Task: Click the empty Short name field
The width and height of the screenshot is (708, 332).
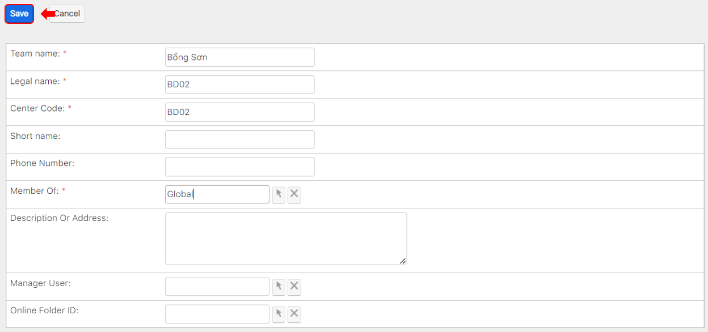Action: pyautogui.click(x=239, y=139)
